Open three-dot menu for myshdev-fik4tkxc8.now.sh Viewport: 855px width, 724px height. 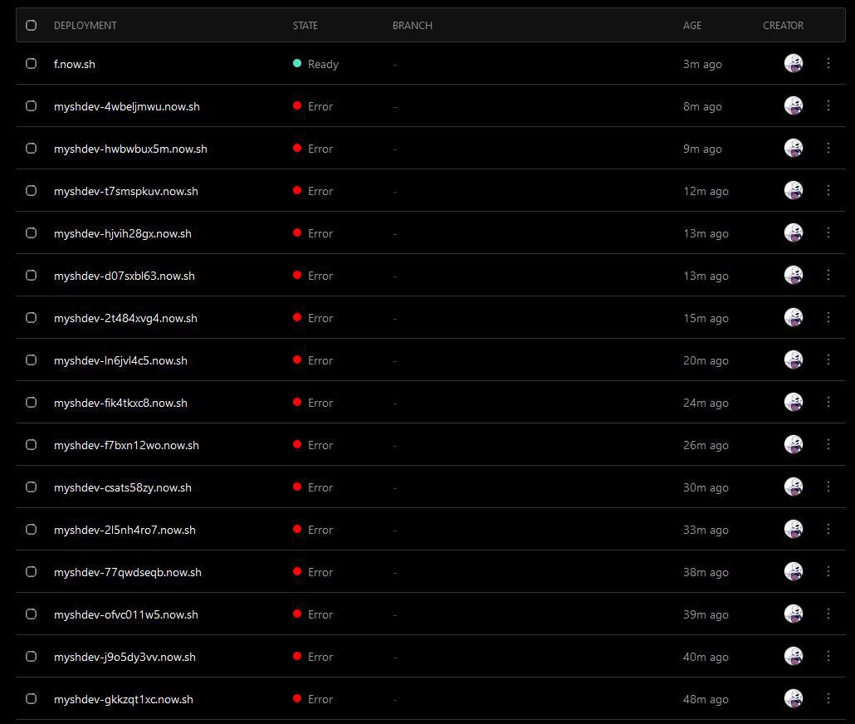(x=828, y=402)
